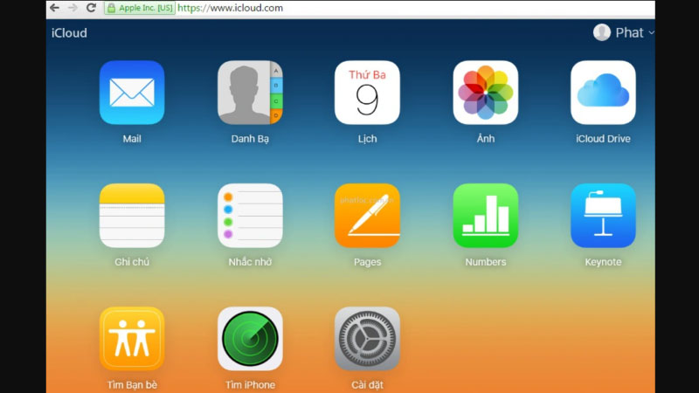Open the Ảnh photos icon

tap(486, 93)
